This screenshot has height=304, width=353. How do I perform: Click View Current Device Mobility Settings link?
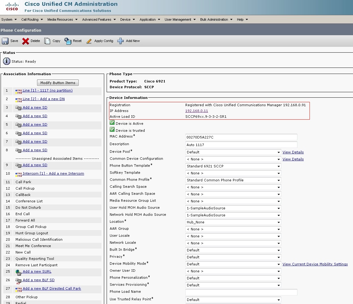click(315, 264)
